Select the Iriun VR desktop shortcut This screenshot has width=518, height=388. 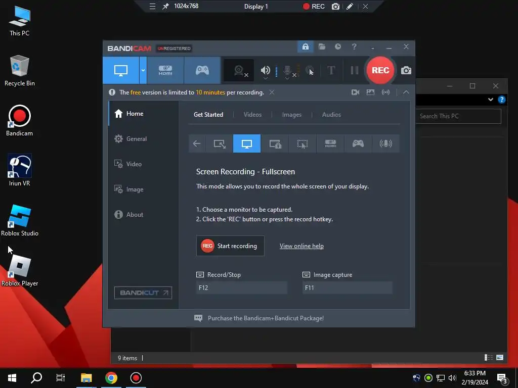[x=20, y=170]
